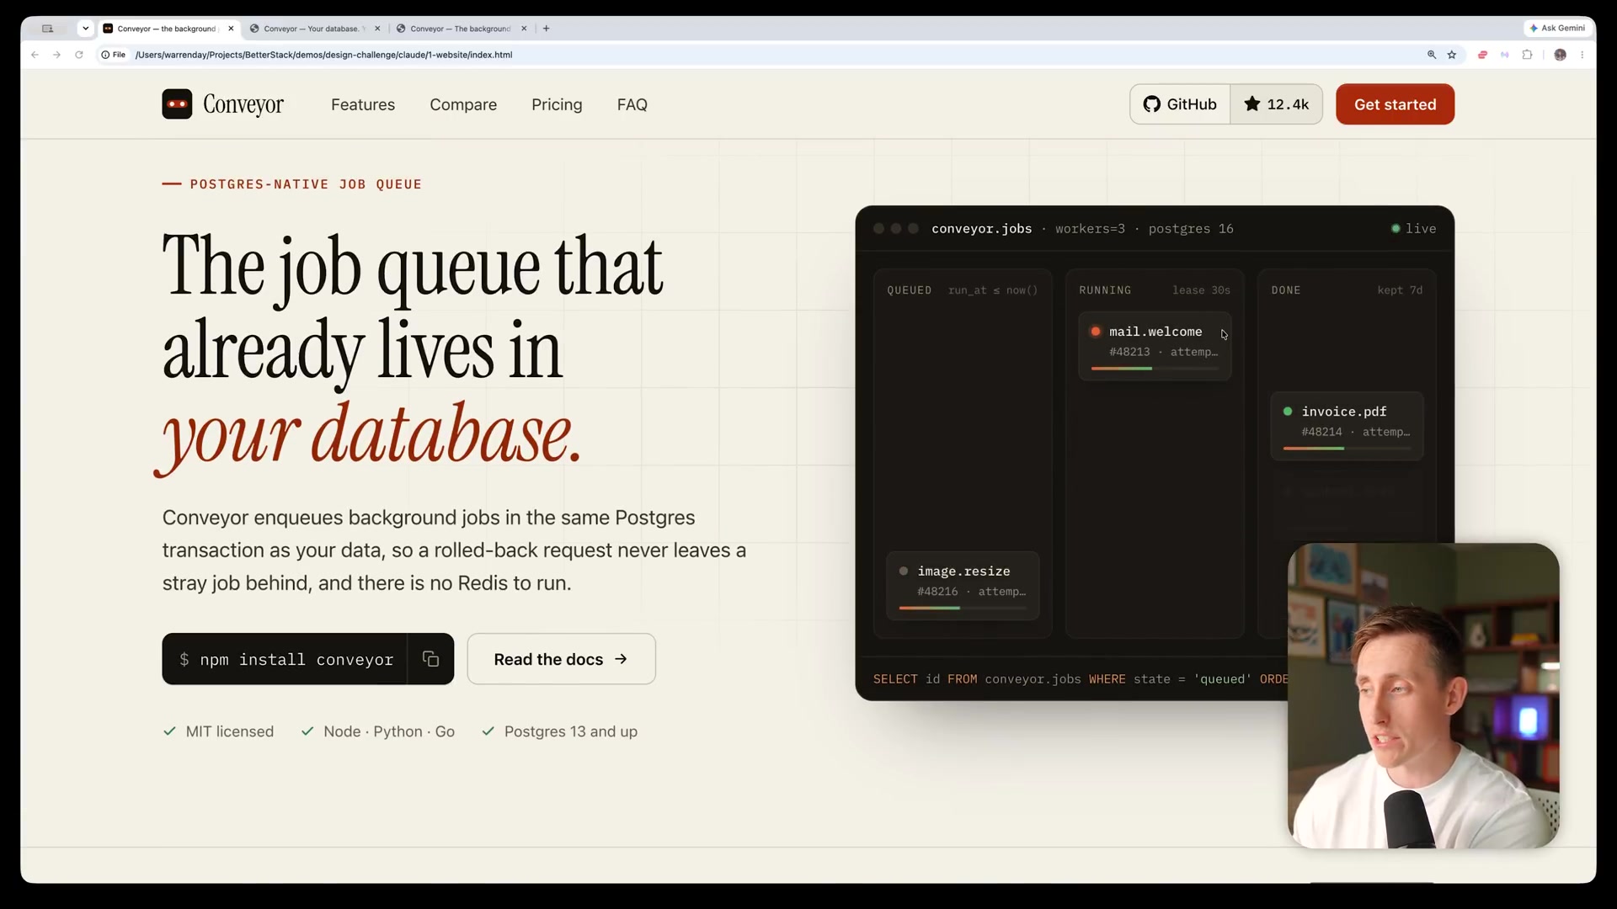Click the 'Node · Python · Go' item
Image resolution: width=1617 pixels, height=909 pixels.
tap(378, 731)
